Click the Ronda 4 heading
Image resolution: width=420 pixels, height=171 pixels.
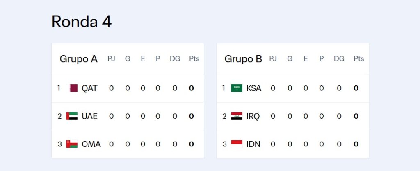(x=82, y=22)
